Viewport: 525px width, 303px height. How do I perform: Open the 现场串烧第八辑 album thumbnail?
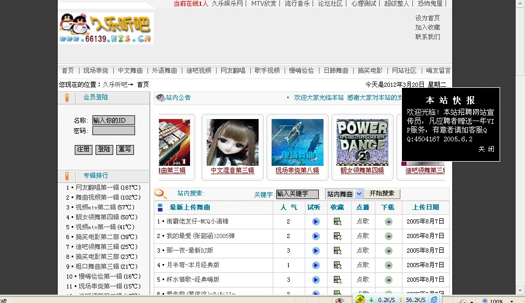coord(298,142)
